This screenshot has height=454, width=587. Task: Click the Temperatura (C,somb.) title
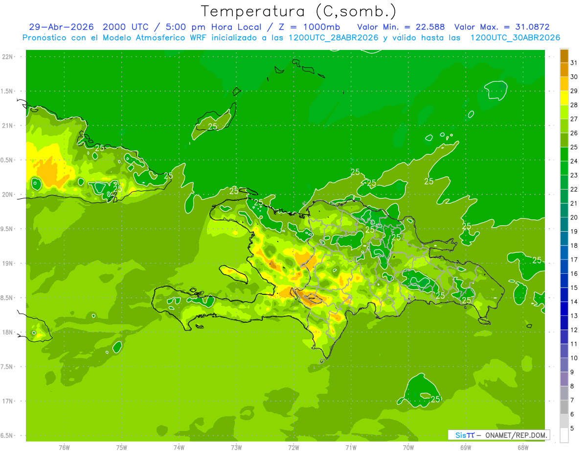pyautogui.click(x=299, y=11)
